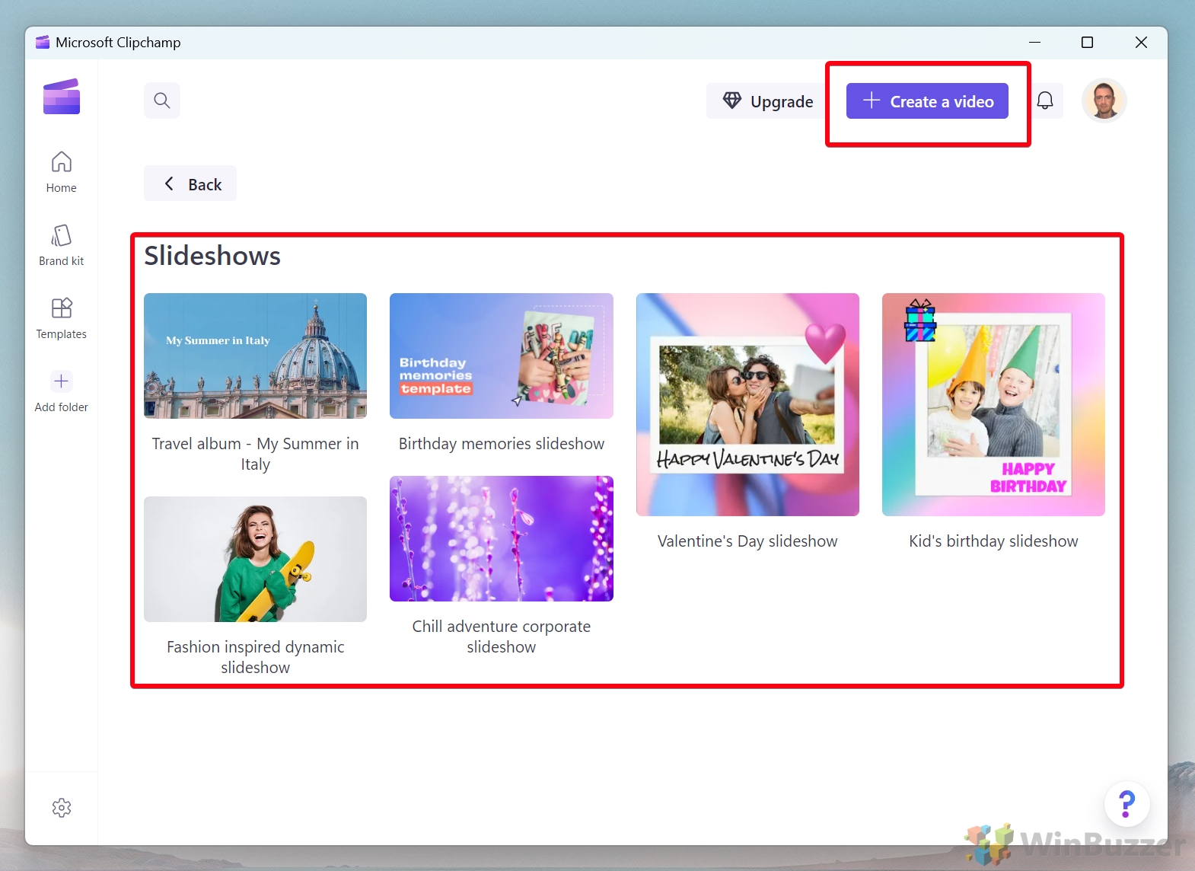Viewport: 1195px width, 871px height.
Task: Open the user profile avatar
Action: pos(1104,100)
